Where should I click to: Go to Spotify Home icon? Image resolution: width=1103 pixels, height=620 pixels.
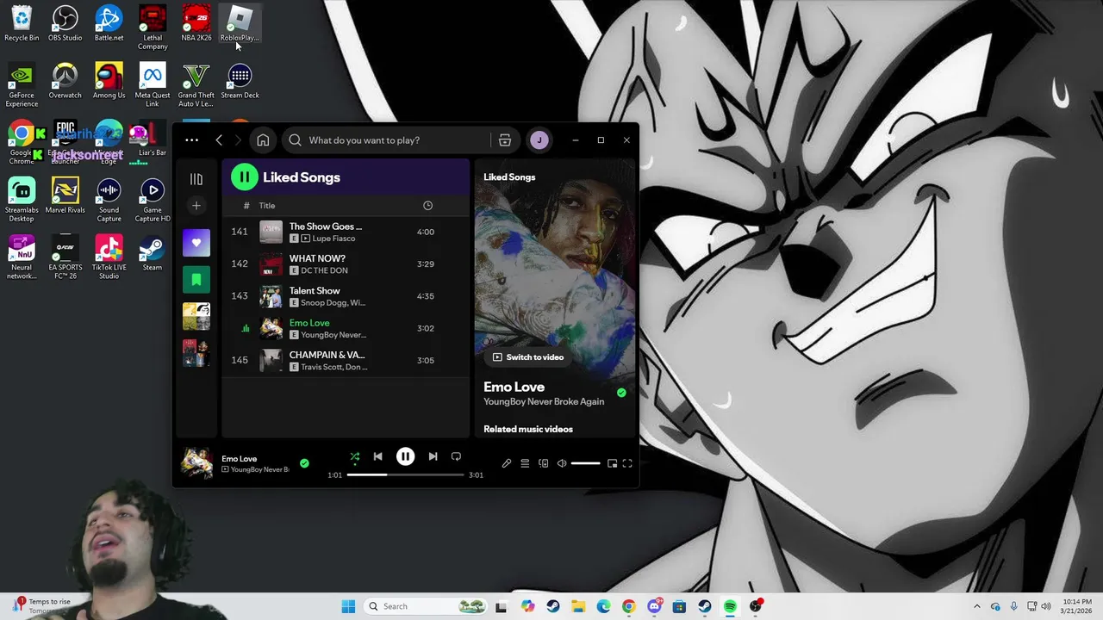[x=263, y=140]
